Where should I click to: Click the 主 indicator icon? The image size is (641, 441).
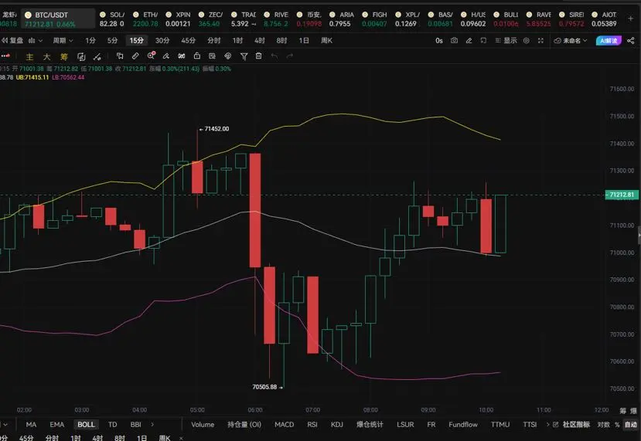point(29,56)
